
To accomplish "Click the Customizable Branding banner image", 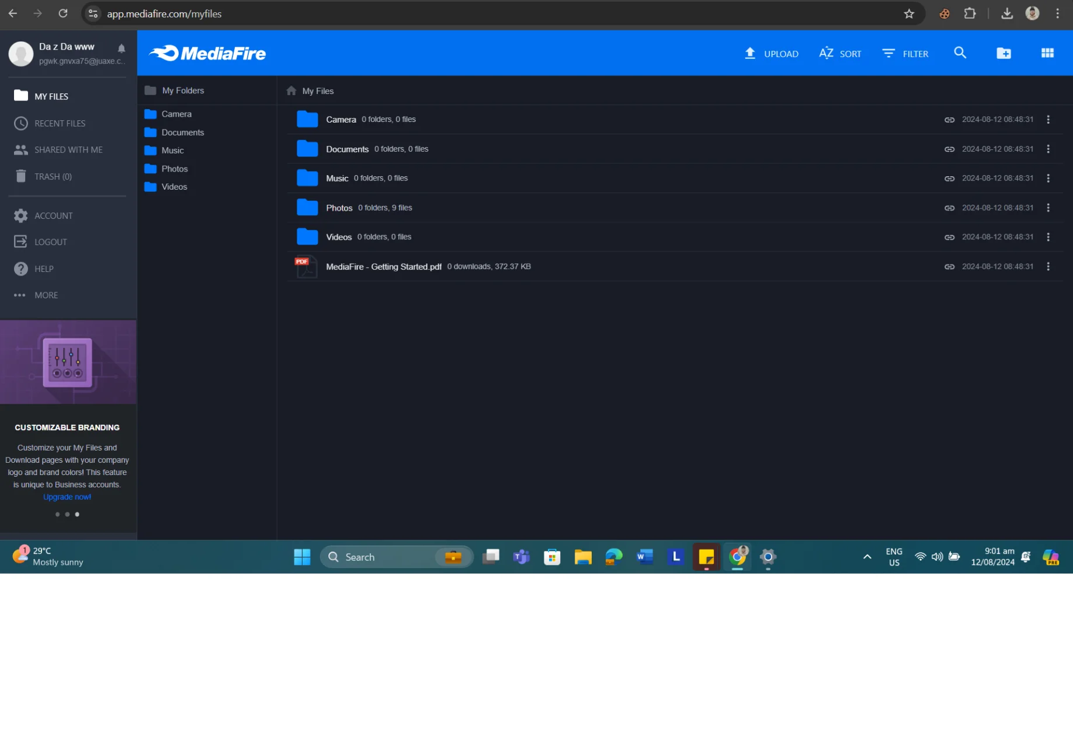I will pos(68,362).
